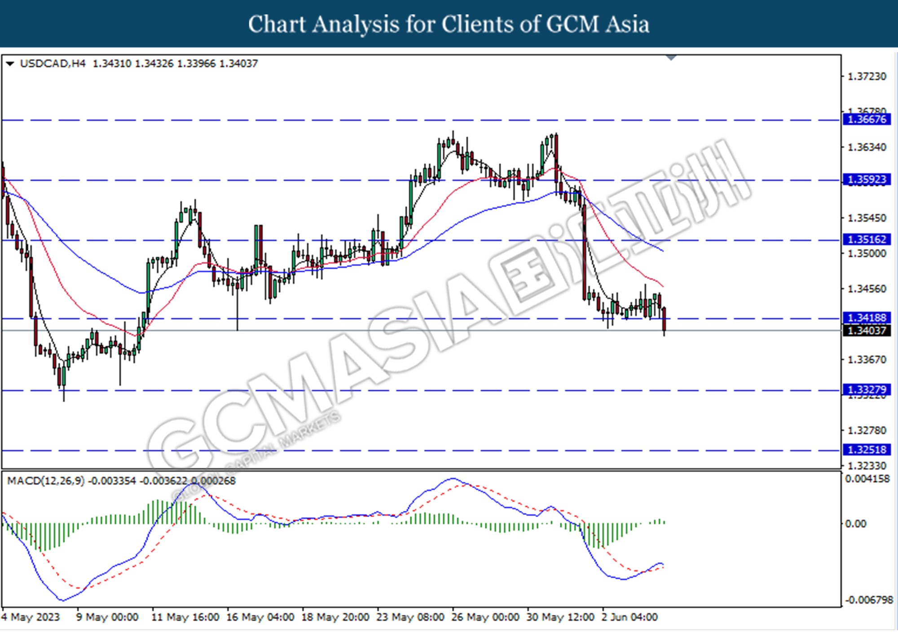Select the 1.35923 horizontal level label
The height and width of the screenshot is (641, 898).
click(867, 180)
